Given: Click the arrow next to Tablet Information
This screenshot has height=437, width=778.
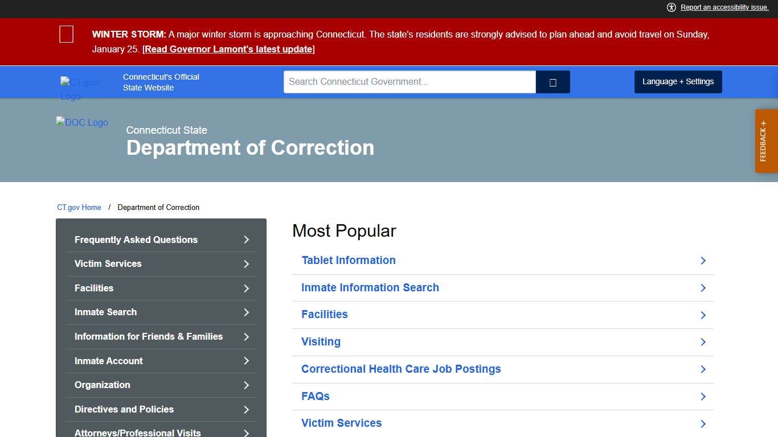Looking at the screenshot, I should [703, 261].
